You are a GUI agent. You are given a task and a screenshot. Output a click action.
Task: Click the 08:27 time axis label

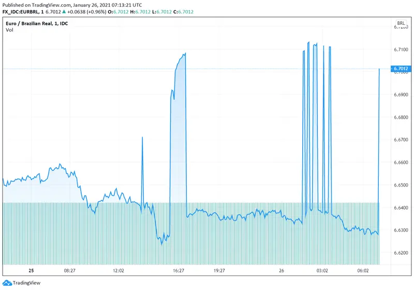pos(69,271)
